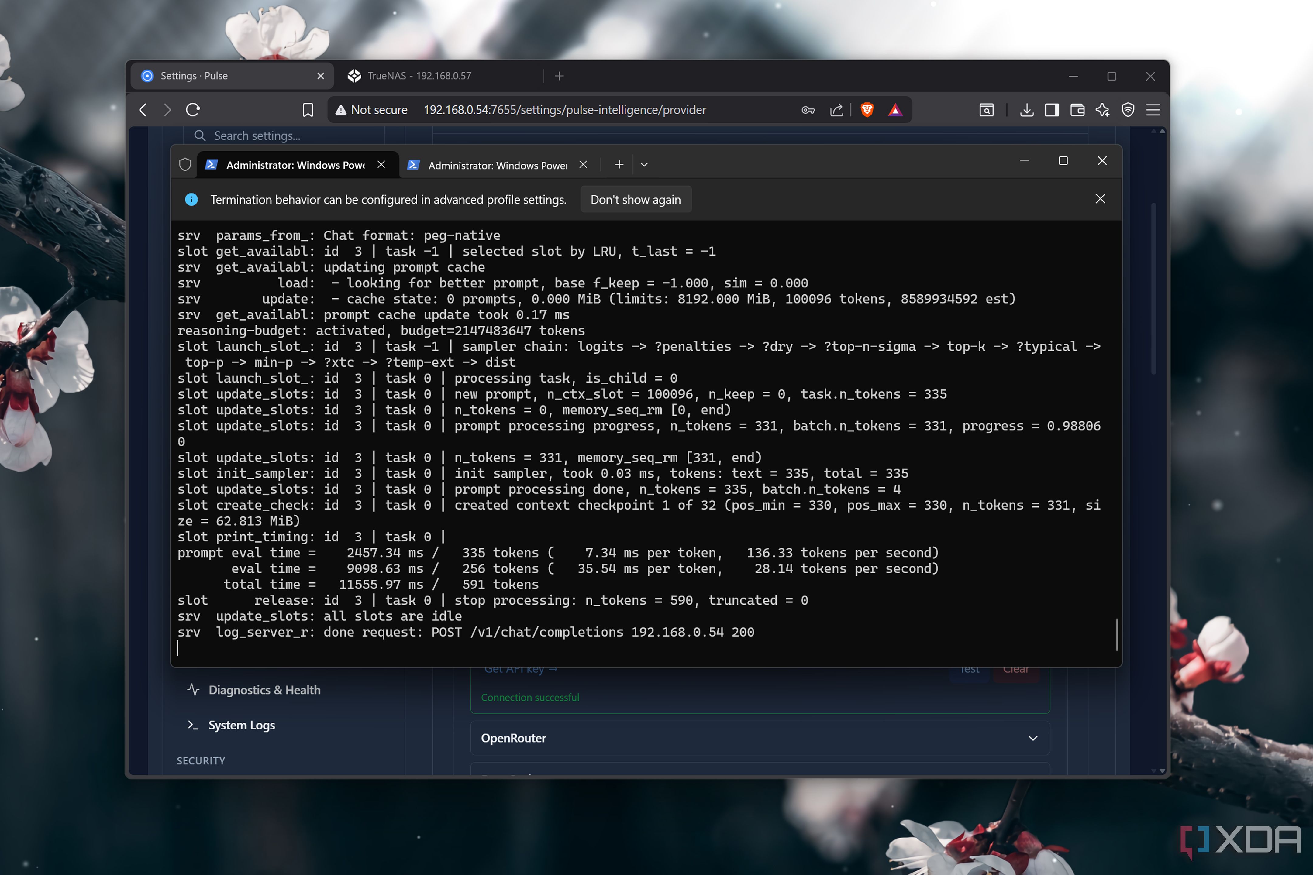
Task: Open Leo AI sparkle icon
Action: coord(1103,110)
